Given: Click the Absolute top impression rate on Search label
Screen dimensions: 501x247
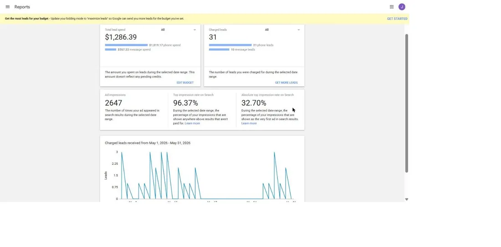Looking at the screenshot, I should [x=267, y=95].
